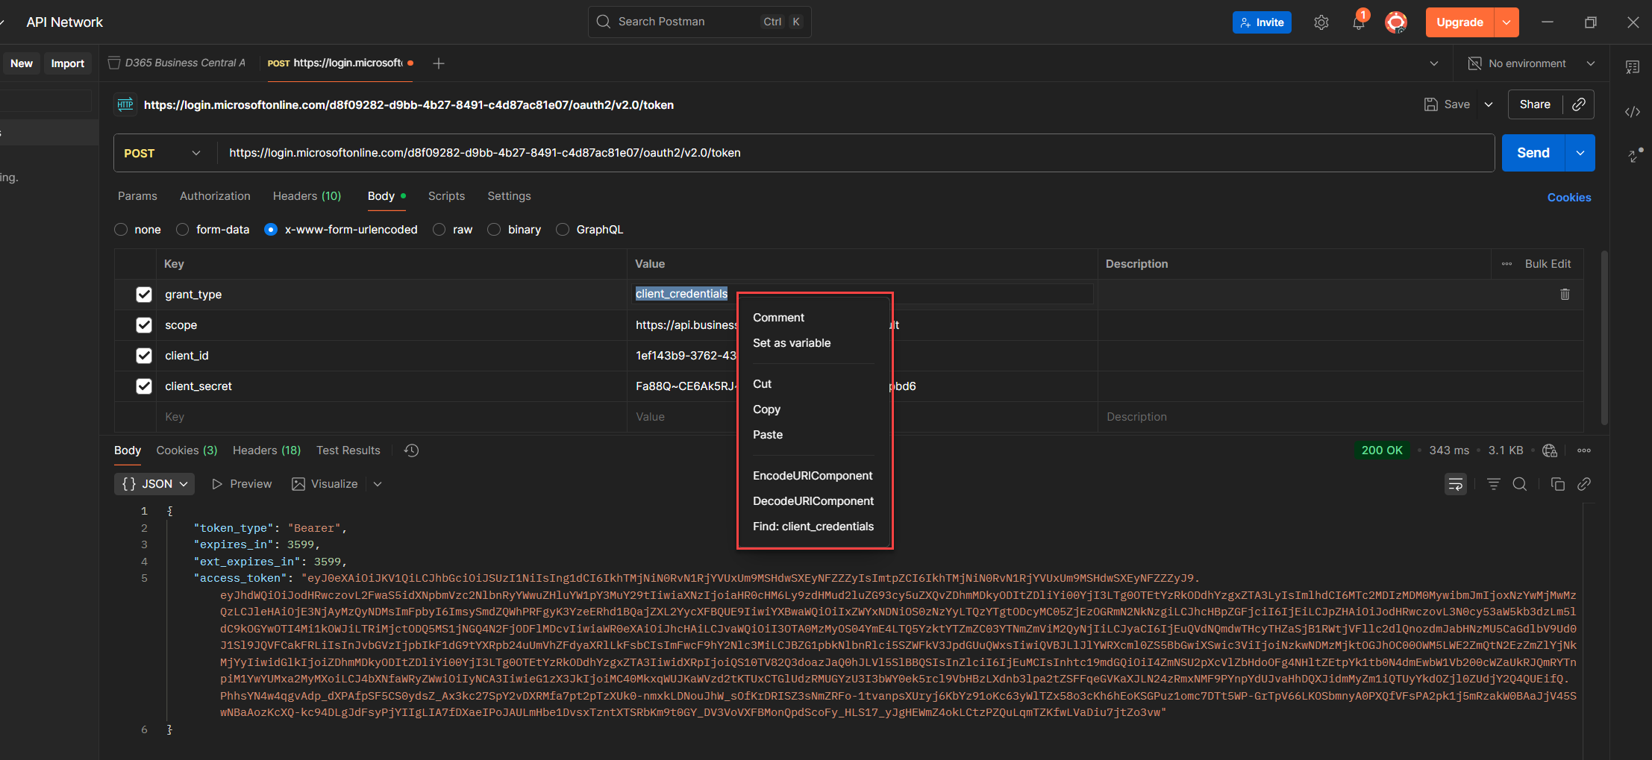The width and height of the screenshot is (1652, 760).
Task: Open the notifications bell
Action: (x=1359, y=22)
